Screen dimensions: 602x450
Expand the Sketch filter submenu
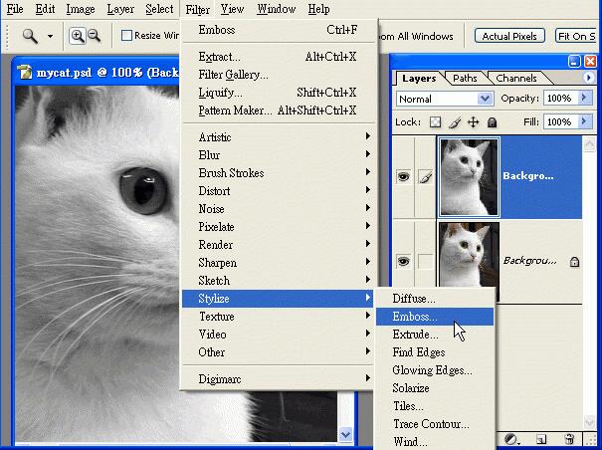[278, 281]
